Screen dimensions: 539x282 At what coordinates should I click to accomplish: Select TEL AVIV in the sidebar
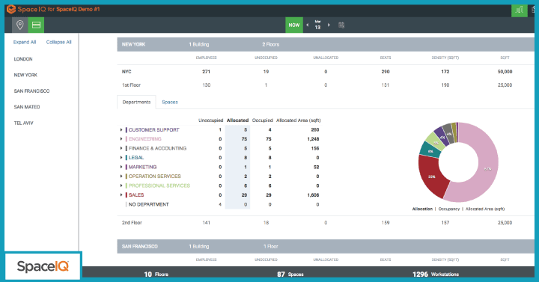point(23,123)
